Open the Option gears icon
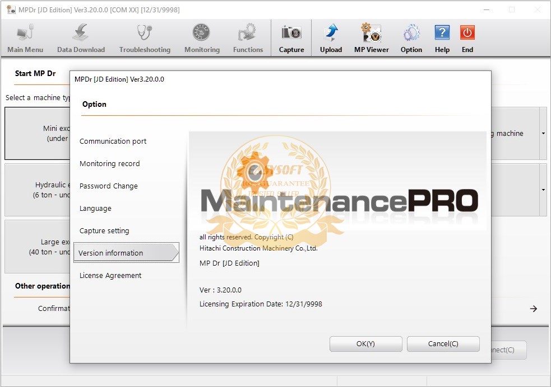Screen dimensions: 551x387 point(411,38)
